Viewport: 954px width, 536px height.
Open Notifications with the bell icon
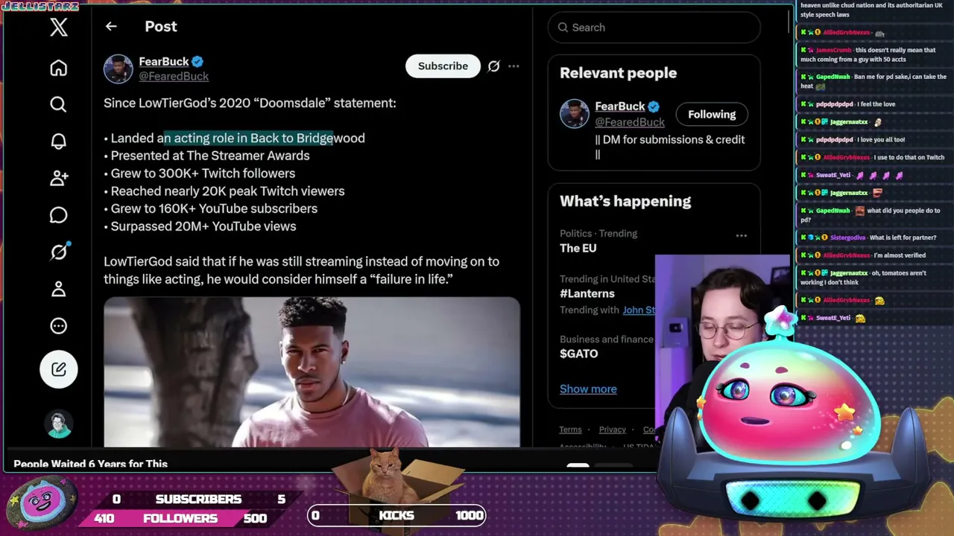58,141
